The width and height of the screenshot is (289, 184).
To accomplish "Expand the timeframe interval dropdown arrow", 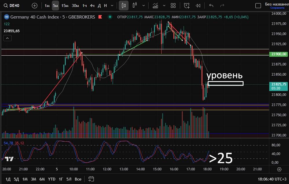I will (x=112, y=6).
